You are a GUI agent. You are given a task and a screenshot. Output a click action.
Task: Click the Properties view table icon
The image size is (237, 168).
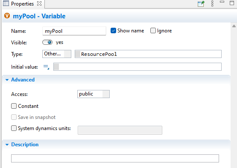pos(6,3)
